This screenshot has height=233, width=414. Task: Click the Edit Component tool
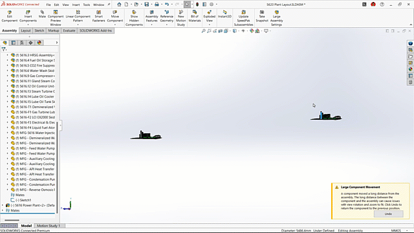tap(10, 16)
